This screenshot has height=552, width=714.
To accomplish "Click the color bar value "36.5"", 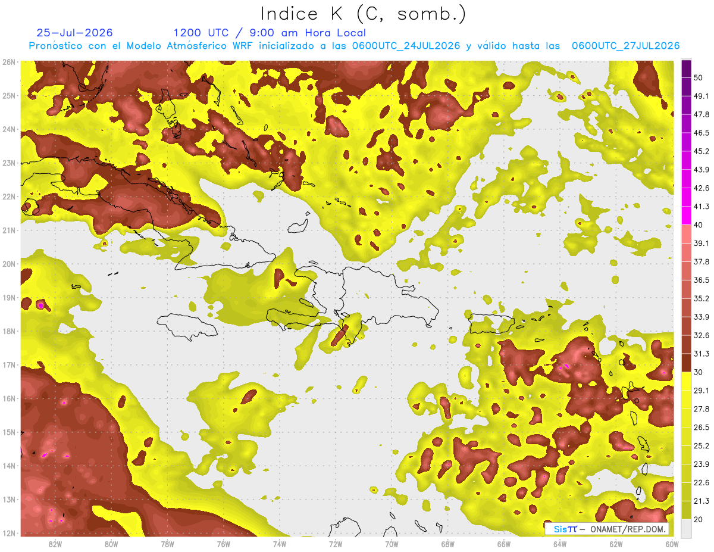I will click(701, 280).
